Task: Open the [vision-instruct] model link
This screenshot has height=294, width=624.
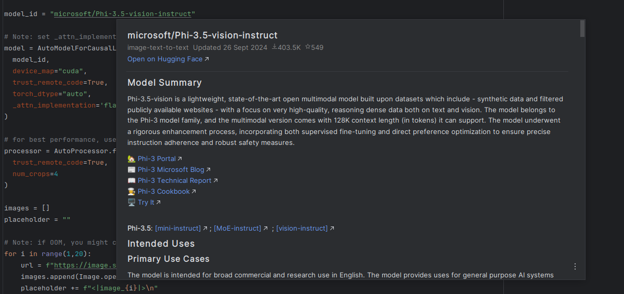Action: [302, 229]
